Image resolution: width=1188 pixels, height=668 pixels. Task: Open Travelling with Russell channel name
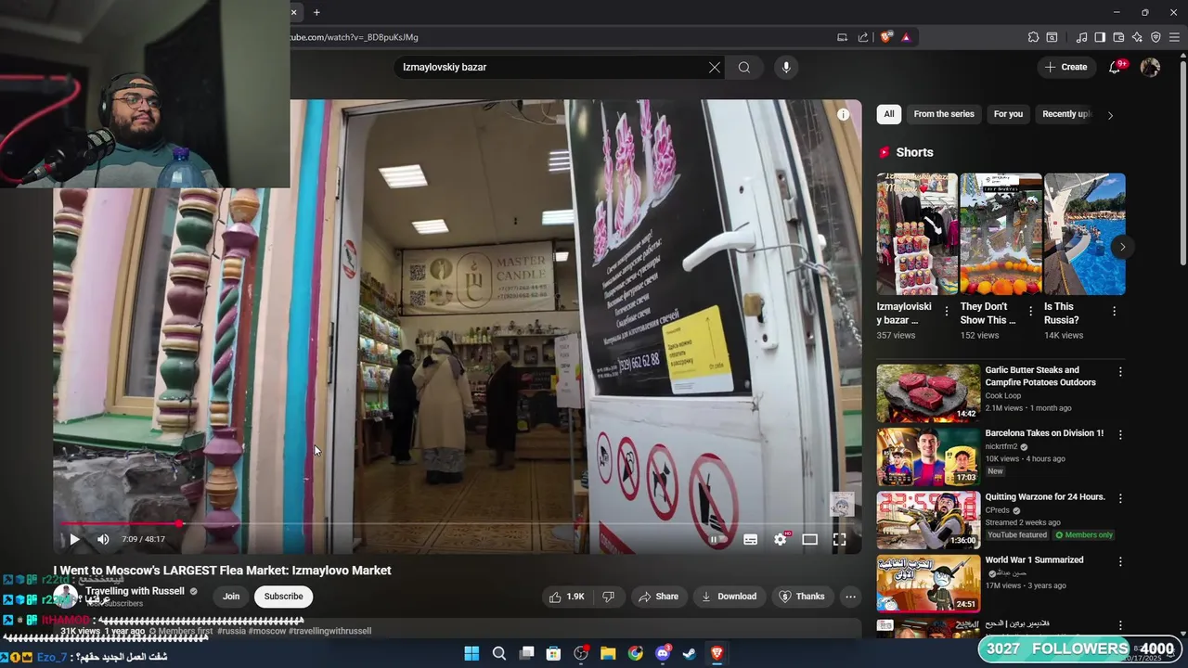point(135,591)
